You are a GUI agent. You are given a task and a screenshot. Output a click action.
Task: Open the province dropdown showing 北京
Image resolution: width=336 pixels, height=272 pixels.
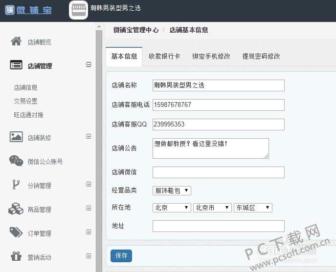[172, 208]
